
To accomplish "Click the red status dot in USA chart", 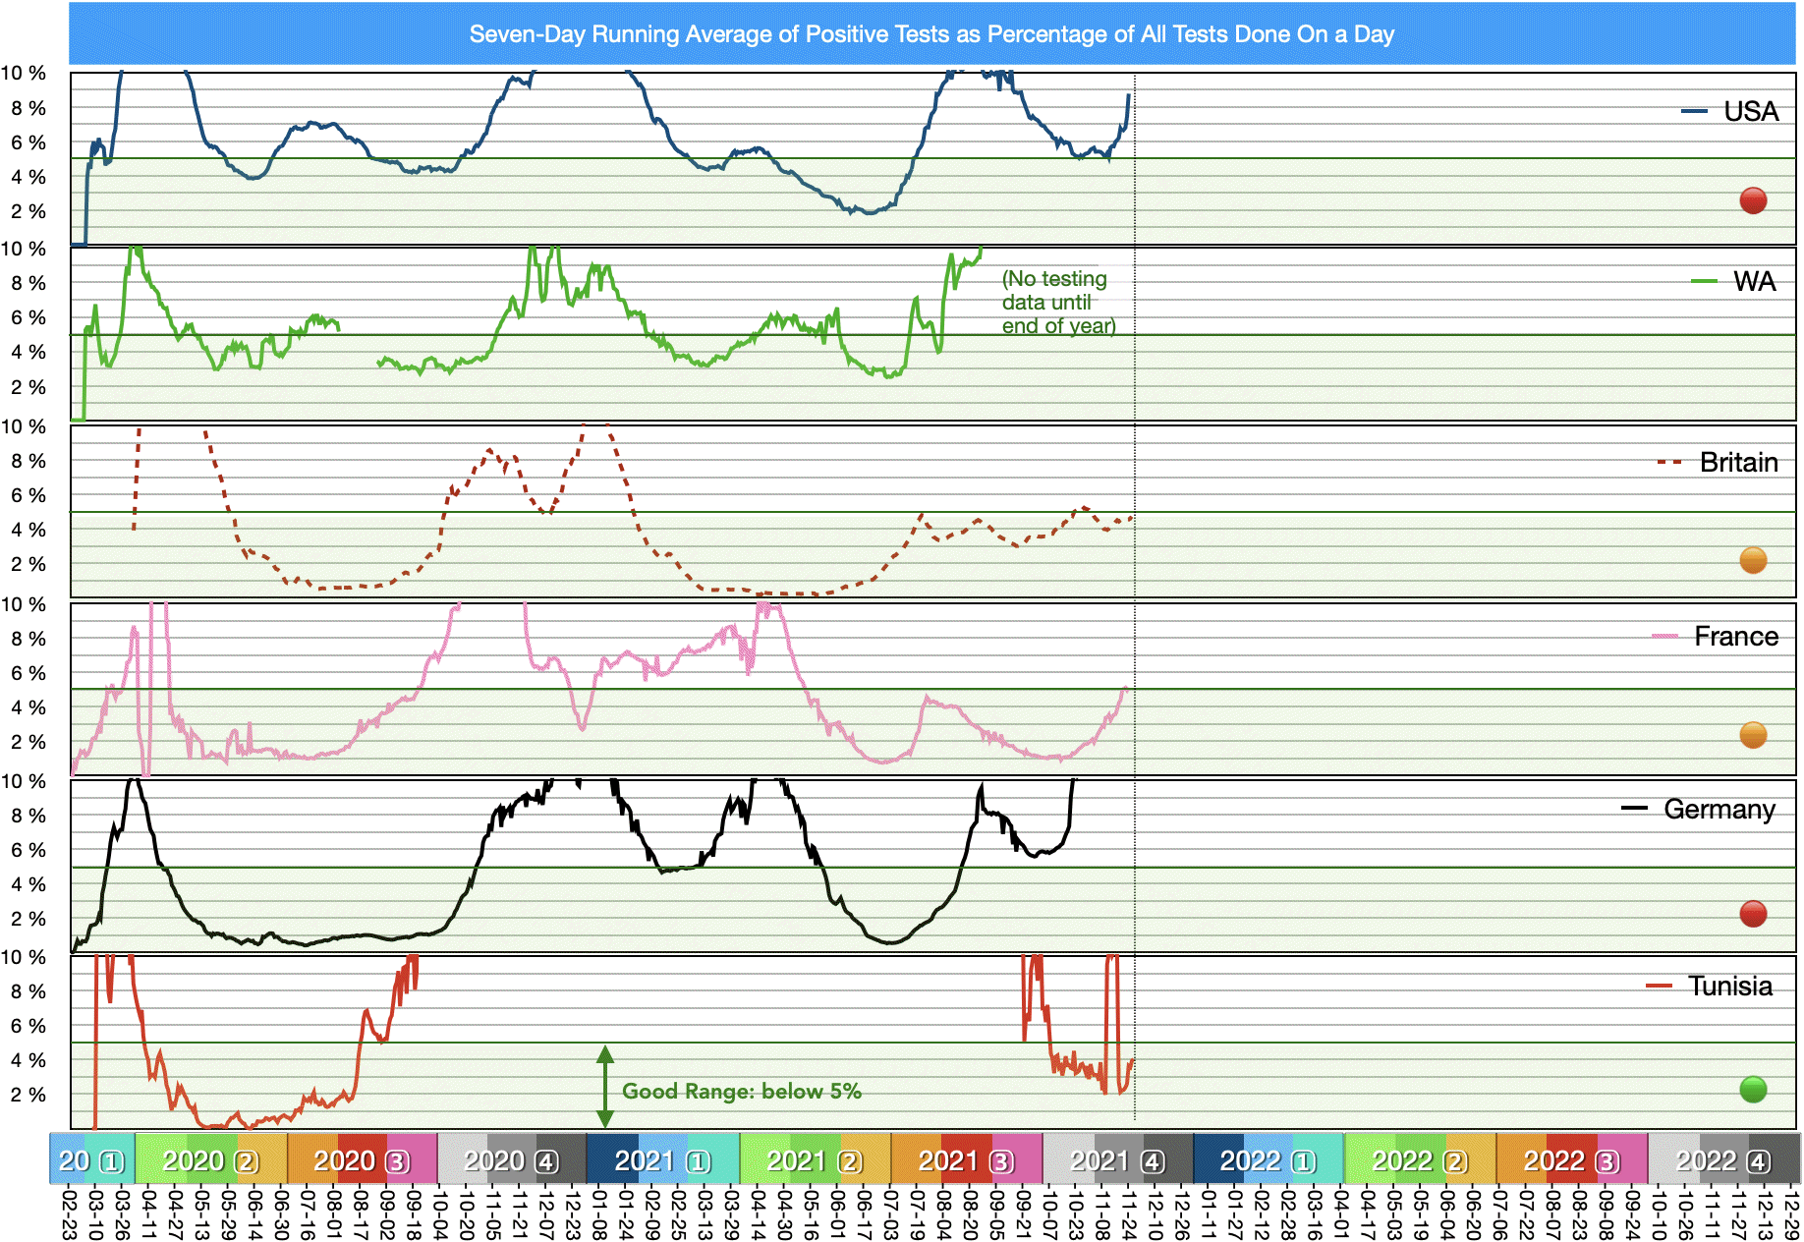I will tap(1753, 200).
